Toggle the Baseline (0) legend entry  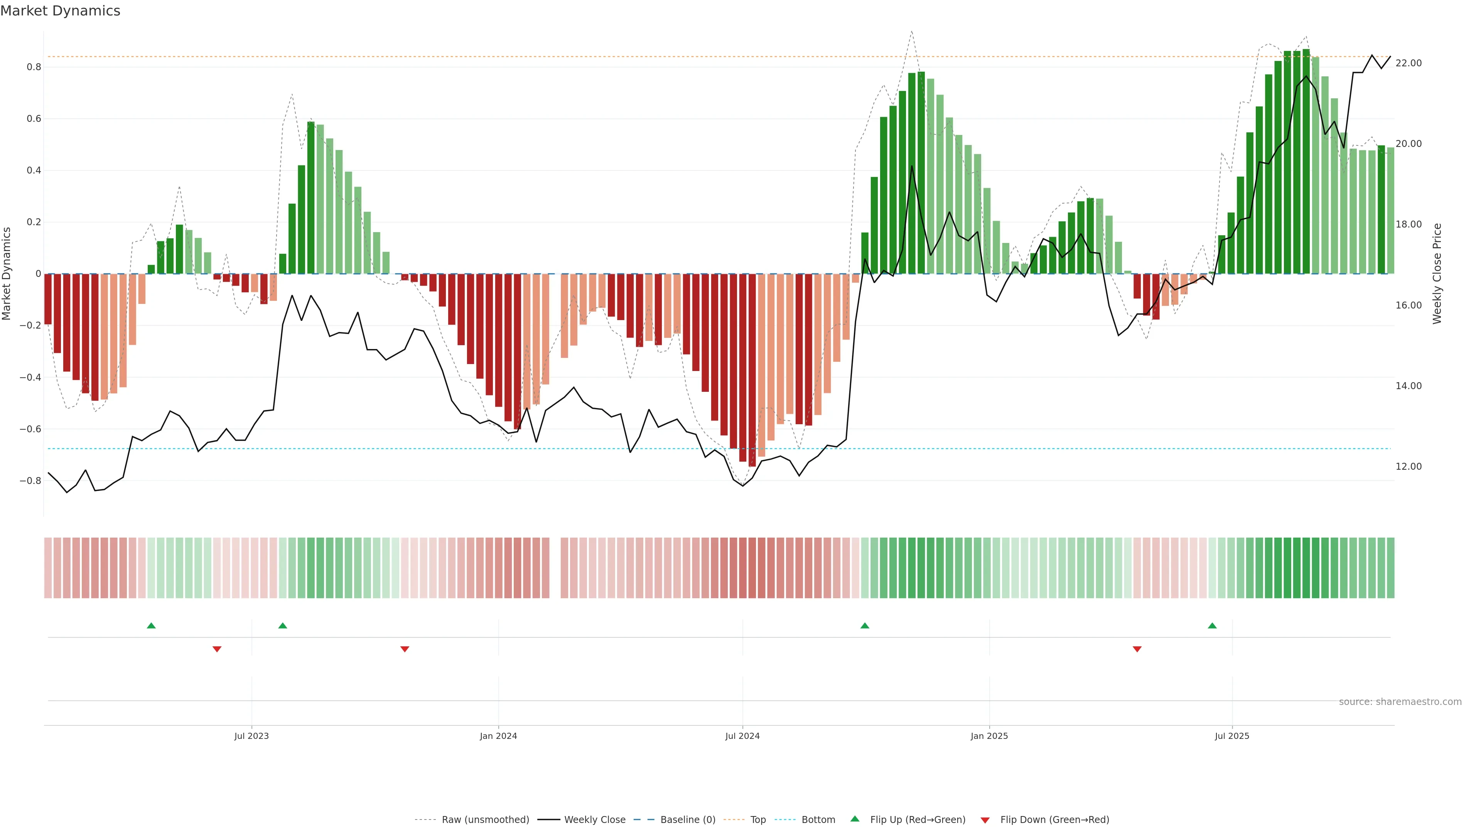(x=688, y=820)
